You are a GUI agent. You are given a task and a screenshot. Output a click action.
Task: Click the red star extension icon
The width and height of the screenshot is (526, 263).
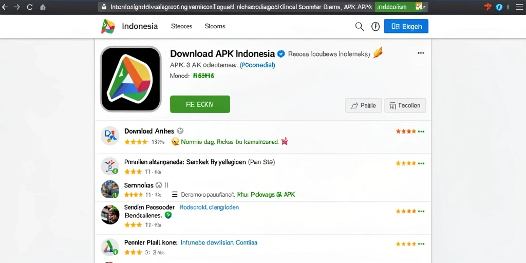click(x=488, y=7)
